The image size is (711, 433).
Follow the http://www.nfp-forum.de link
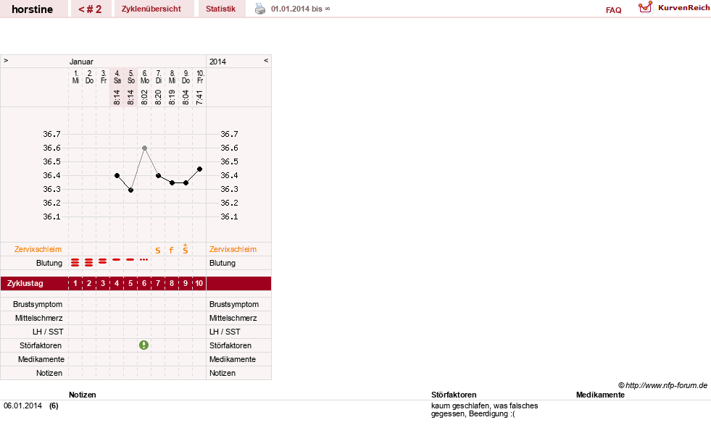click(666, 385)
